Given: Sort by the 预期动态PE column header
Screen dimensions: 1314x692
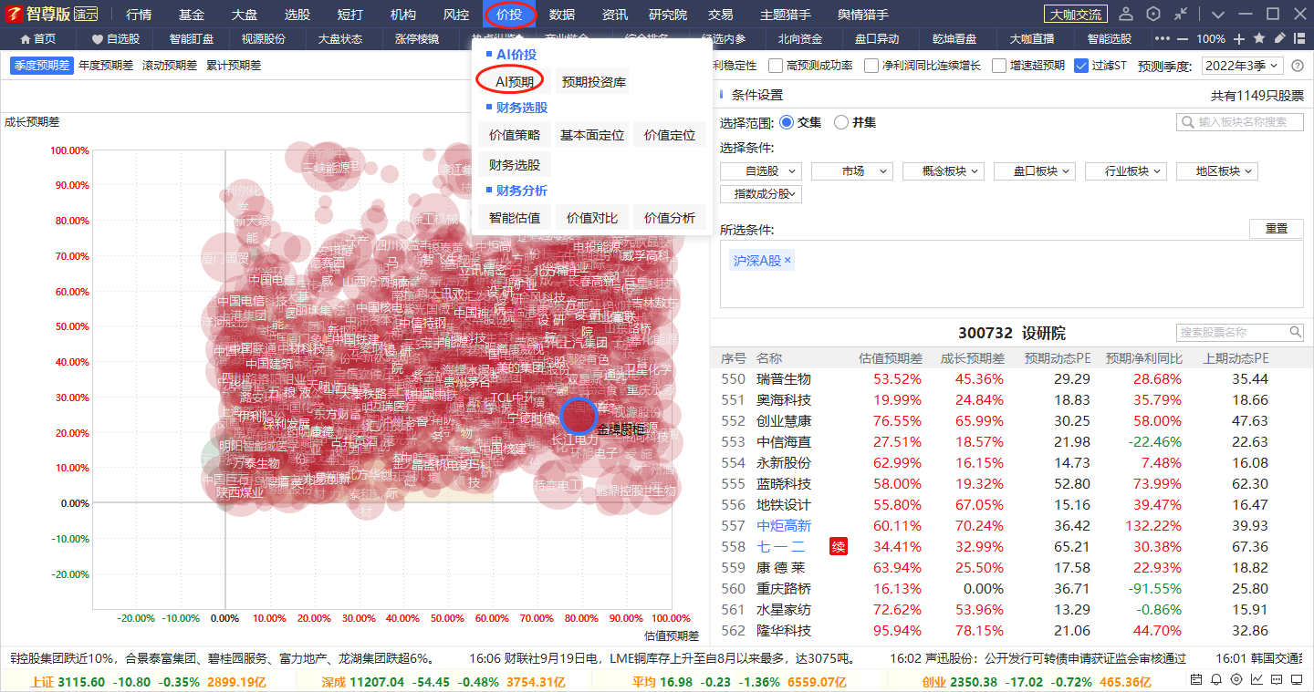Looking at the screenshot, I should (x=1058, y=358).
